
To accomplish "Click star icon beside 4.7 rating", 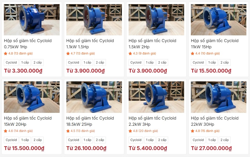I will [x=68, y=53].
